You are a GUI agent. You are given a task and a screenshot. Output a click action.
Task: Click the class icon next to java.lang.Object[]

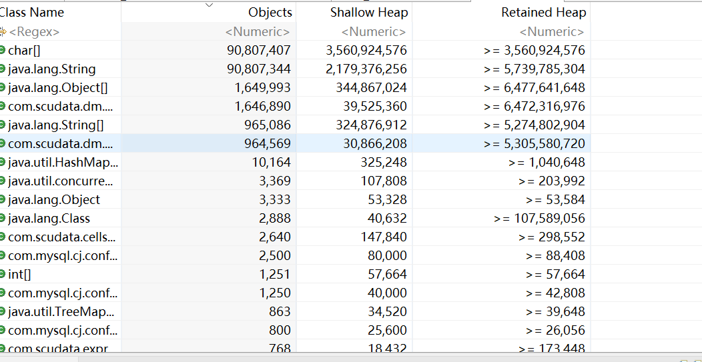click(x=3, y=87)
